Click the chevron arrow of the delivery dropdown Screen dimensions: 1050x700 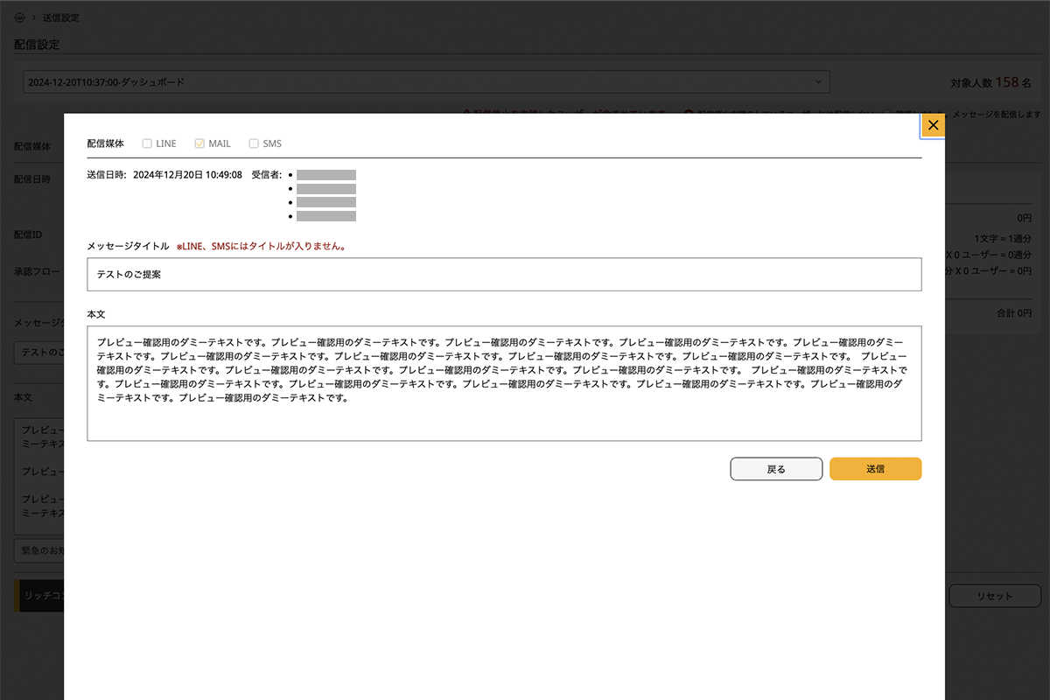point(818,82)
